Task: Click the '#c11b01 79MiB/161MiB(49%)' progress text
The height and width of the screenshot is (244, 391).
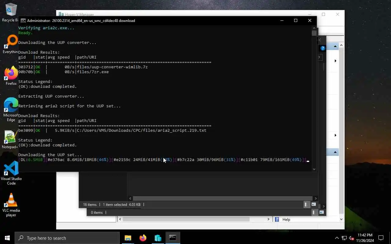Action: [x=271, y=160]
